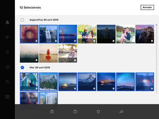Screen dimensions: 159x119
Task: Select all photos from Aujourd'hui 30 avril 2015
Action: click(22, 20)
